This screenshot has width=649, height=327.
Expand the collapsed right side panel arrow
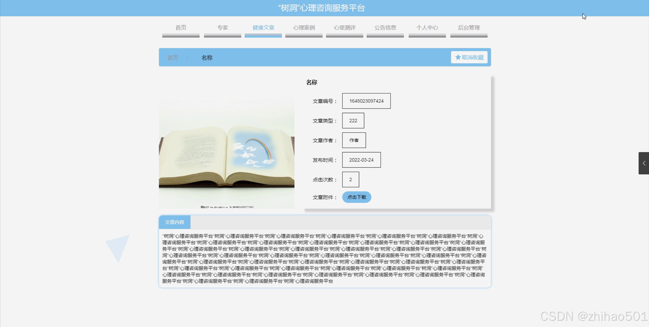coord(643,163)
